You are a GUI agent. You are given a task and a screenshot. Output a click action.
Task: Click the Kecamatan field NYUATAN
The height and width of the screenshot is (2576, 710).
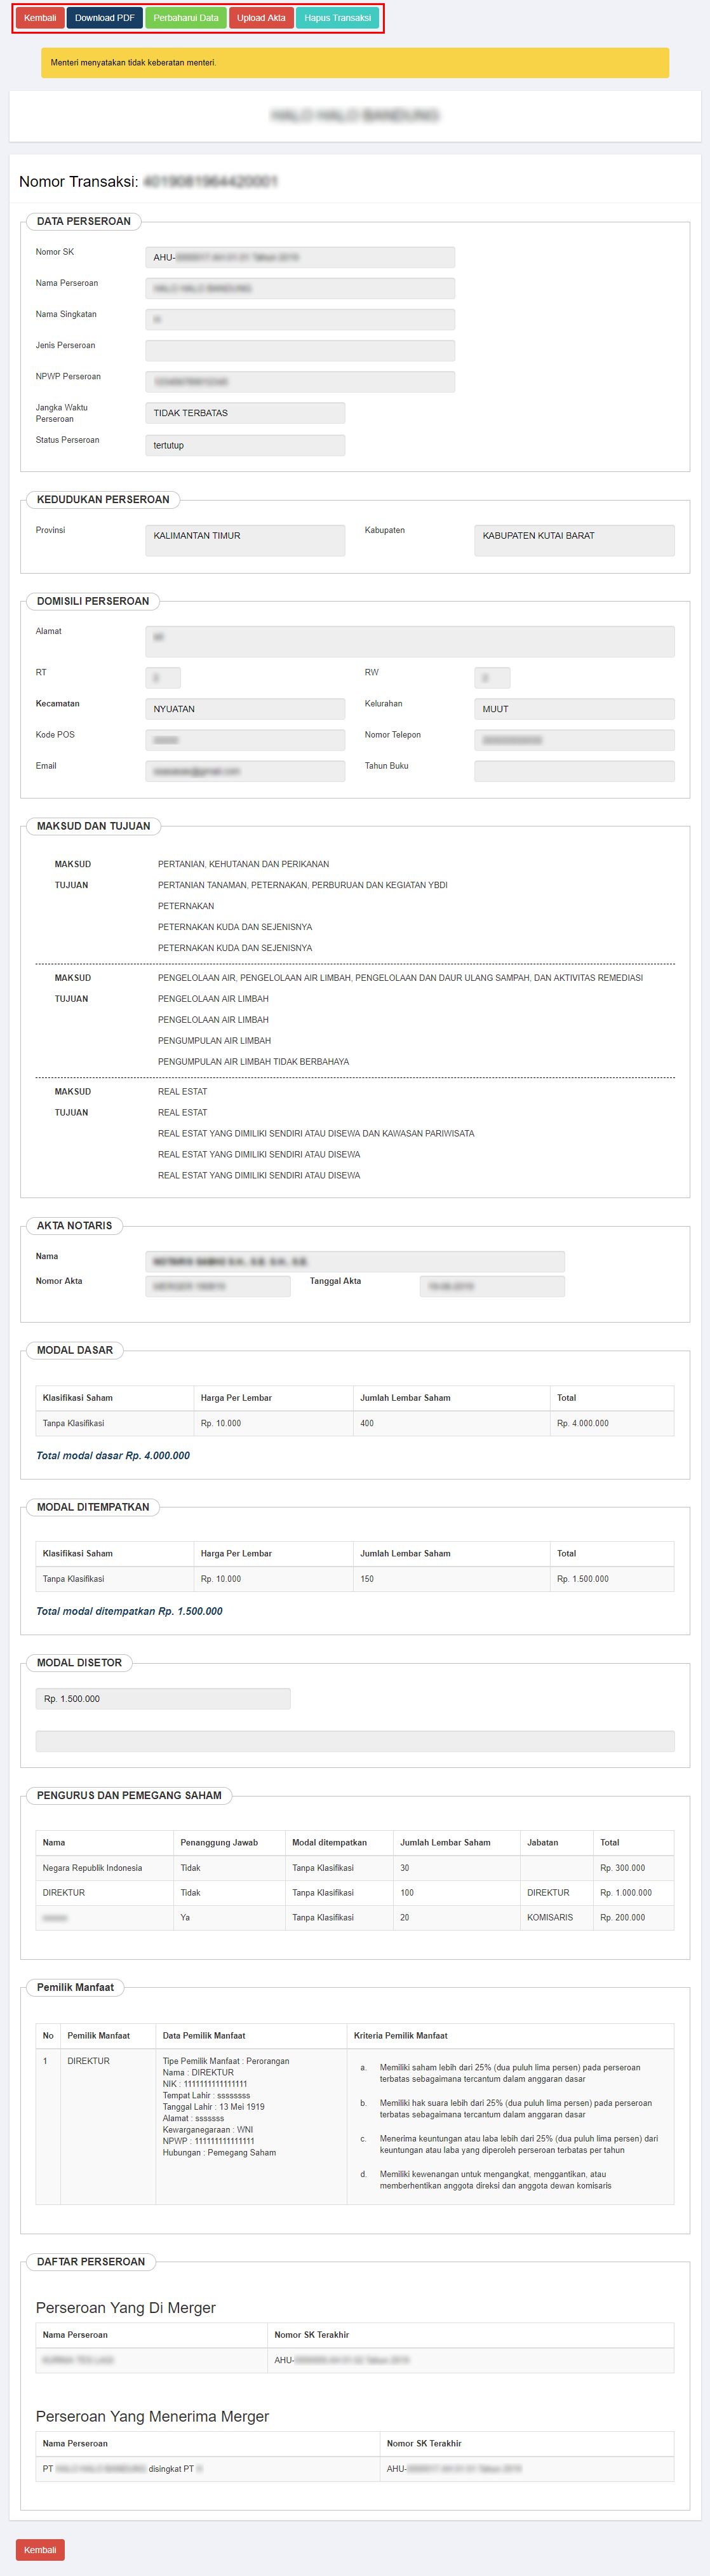(x=245, y=709)
